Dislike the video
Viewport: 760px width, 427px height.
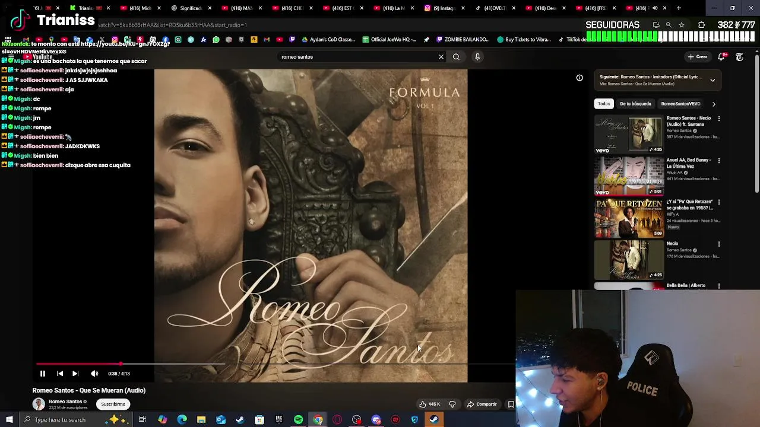pos(452,404)
